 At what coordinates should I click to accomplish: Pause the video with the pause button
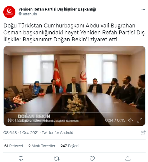click(9, 120)
